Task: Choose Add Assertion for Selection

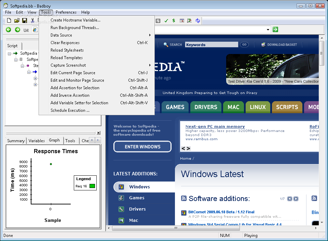Action: [97, 88]
